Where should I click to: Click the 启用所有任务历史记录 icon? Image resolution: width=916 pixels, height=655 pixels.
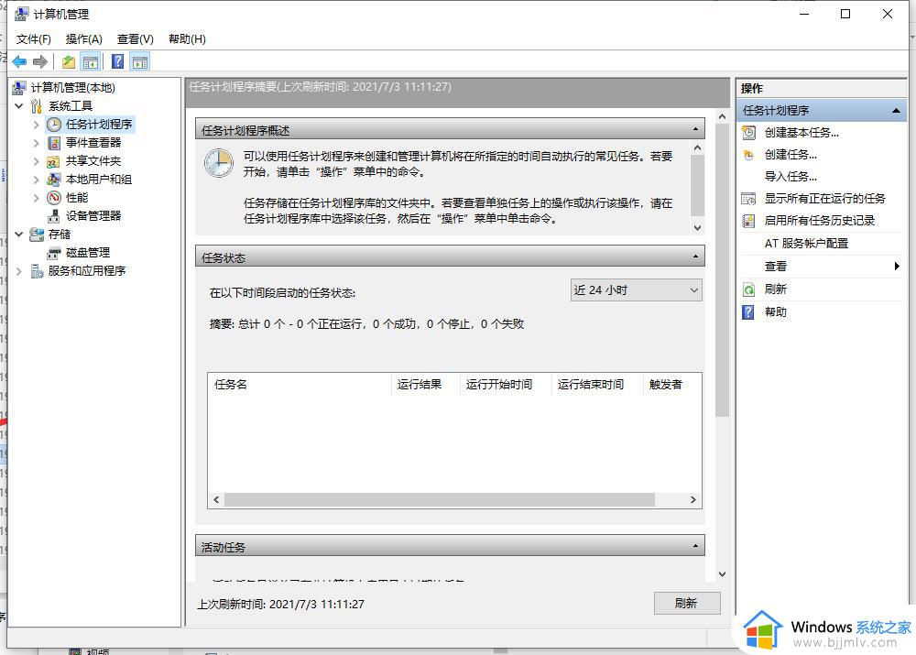[x=749, y=221]
